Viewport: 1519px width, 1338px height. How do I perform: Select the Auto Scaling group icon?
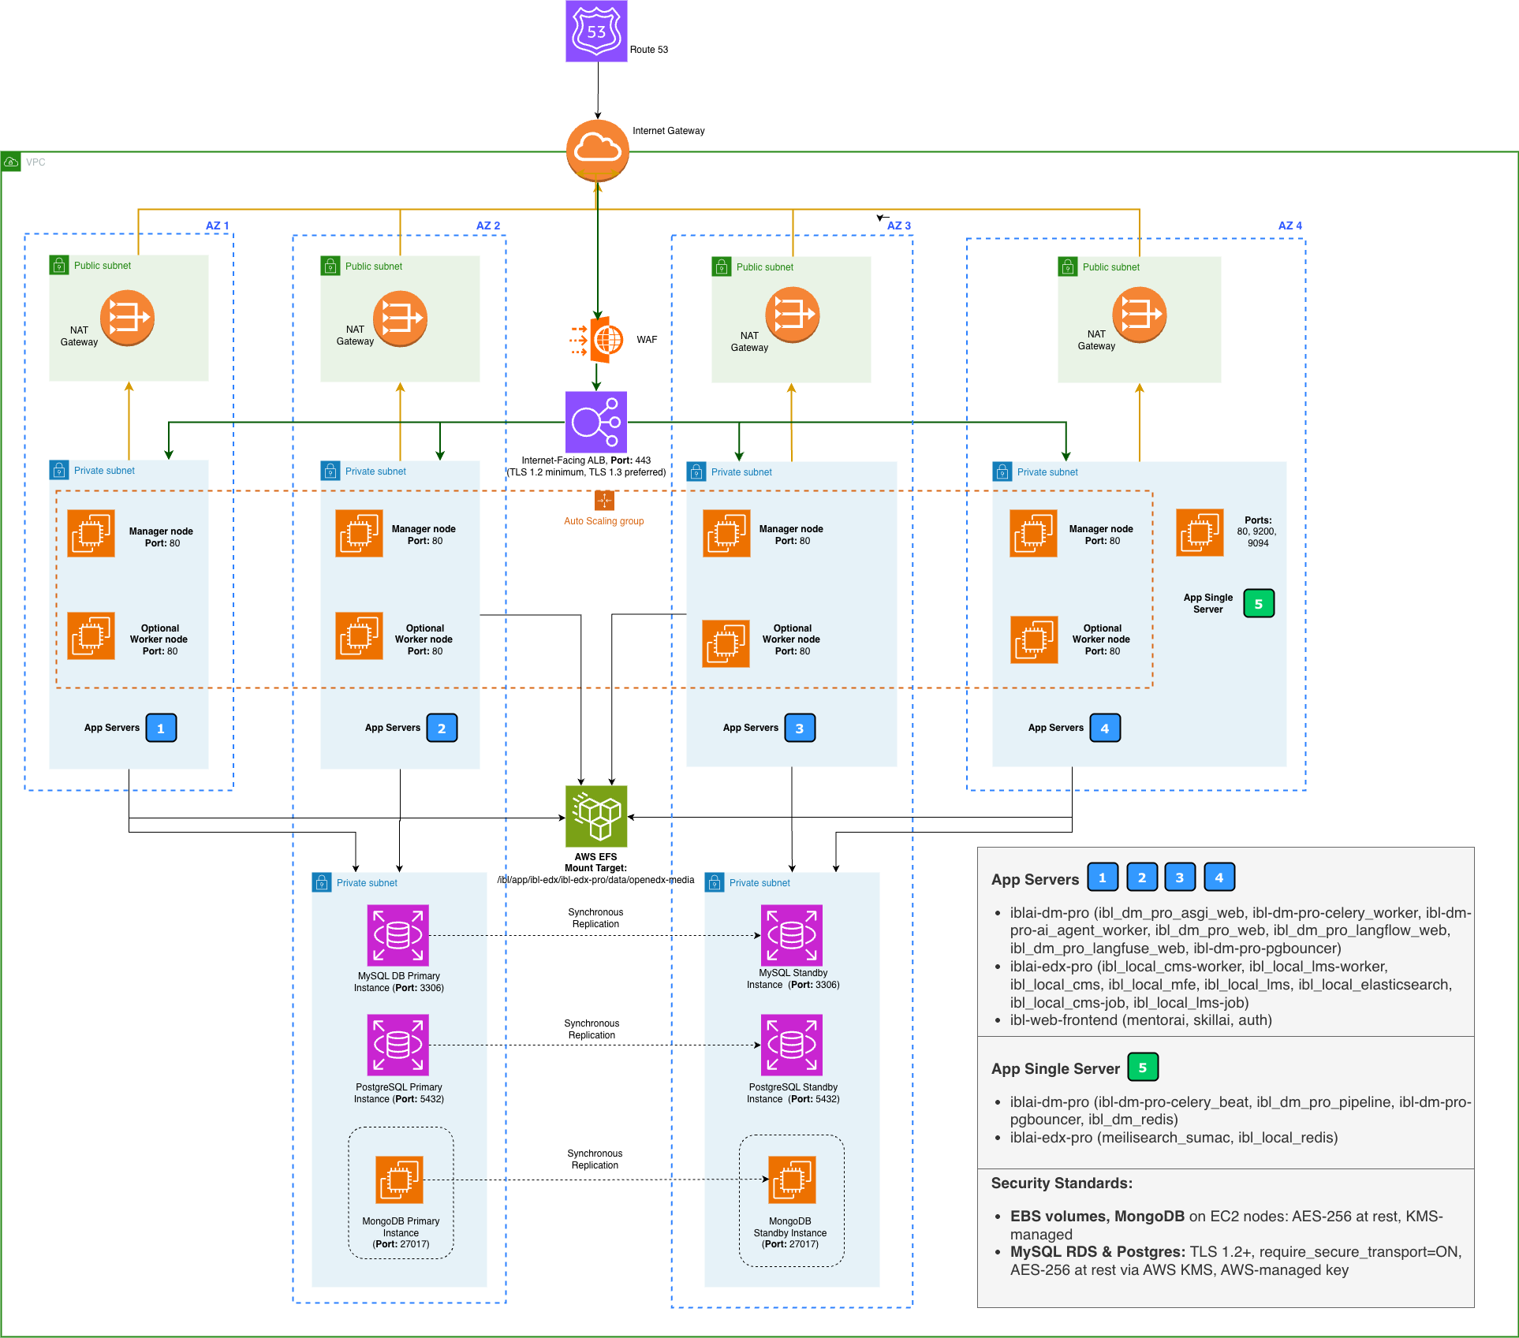click(604, 501)
